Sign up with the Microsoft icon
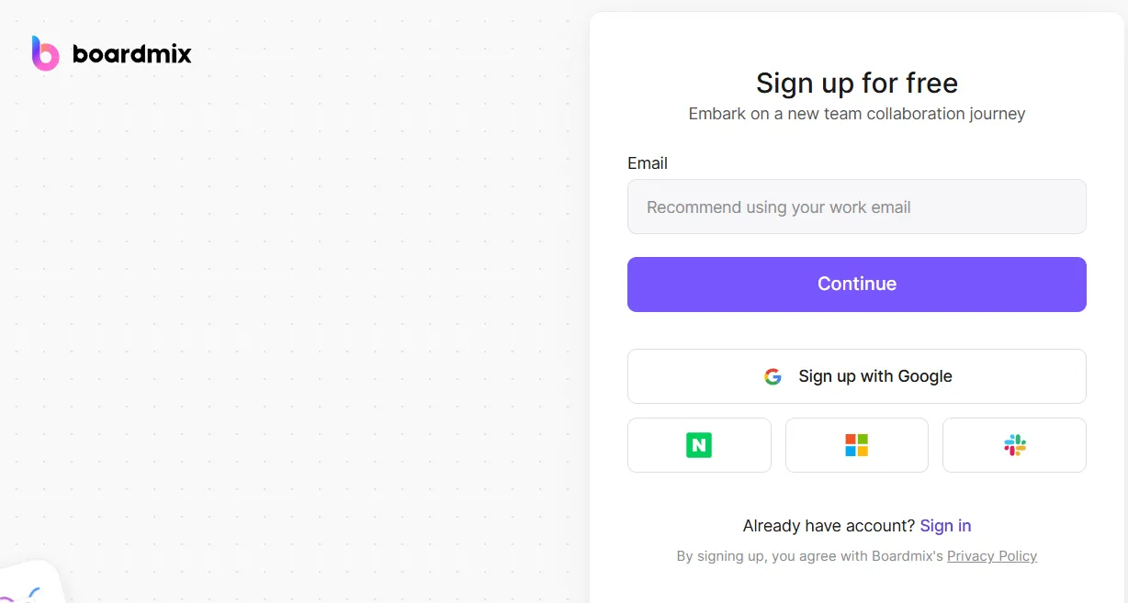This screenshot has width=1128, height=603. click(x=856, y=445)
